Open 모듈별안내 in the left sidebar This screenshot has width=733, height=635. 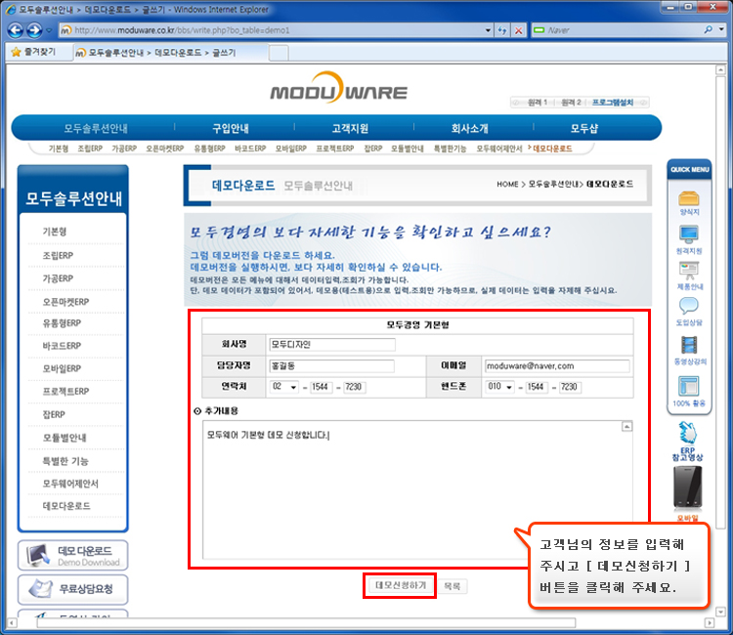tap(65, 438)
